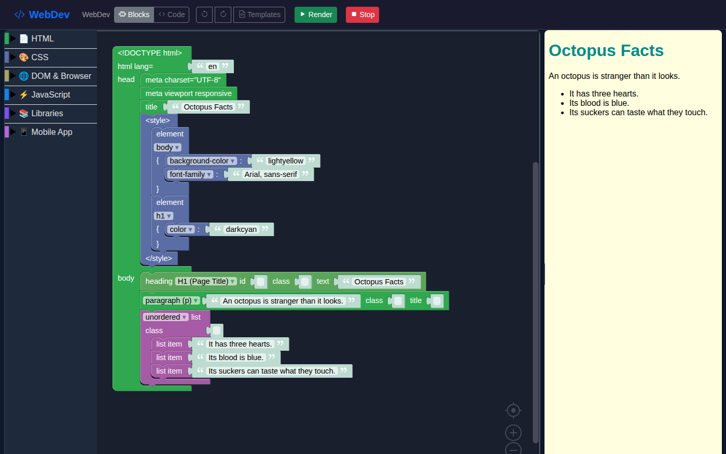Viewport: 726px width, 454px height.
Task: Click the workspace vertical scrollbar
Action: point(536,302)
